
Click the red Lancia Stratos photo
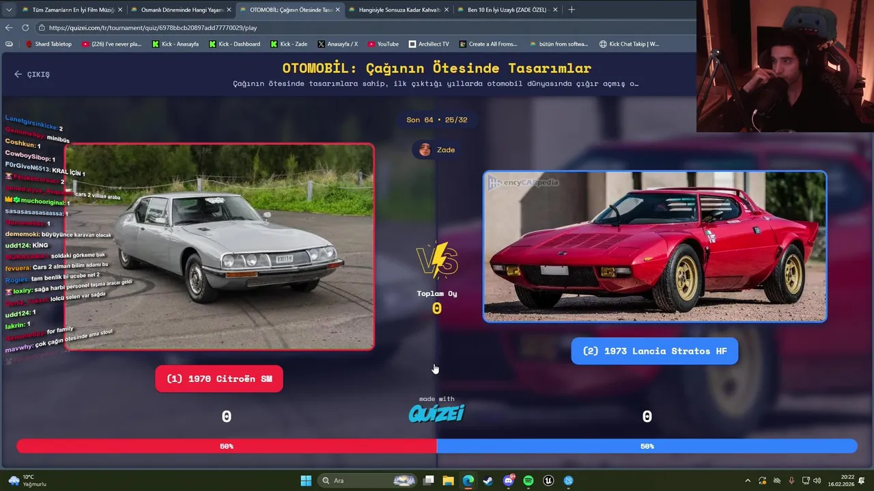coord(655,246)
